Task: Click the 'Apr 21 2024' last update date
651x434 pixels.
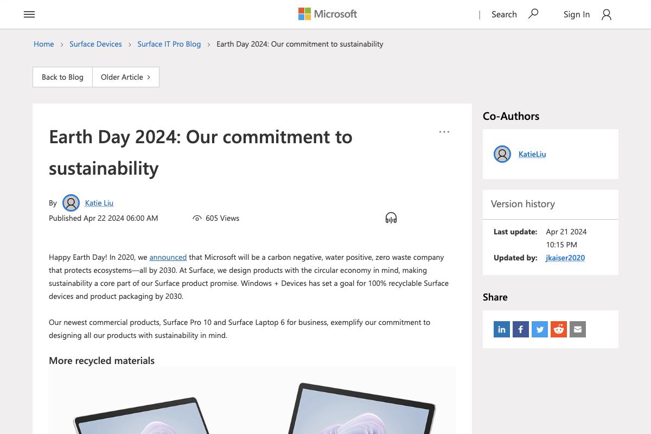Action: pos(566,232)
